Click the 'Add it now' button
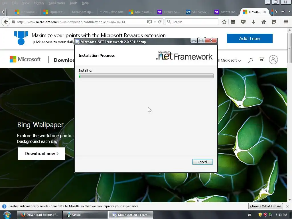This screenshot has height=219, width=292. pos(250,38)
